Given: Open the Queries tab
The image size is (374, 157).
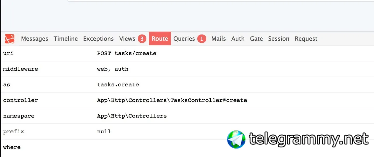Looking at the screenshot, I should coord(190,39).
